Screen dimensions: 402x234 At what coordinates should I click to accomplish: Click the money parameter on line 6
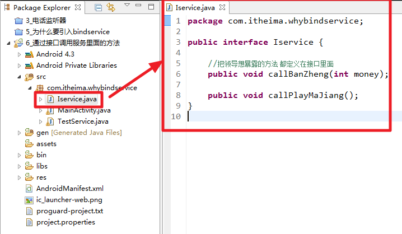[x=366, y=74]
